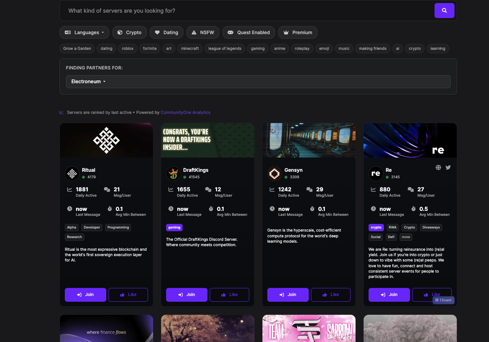Click the 1 Event calendar badge on Re's card
The height and width of the screenshot is (342, 489).
point(443,300)
